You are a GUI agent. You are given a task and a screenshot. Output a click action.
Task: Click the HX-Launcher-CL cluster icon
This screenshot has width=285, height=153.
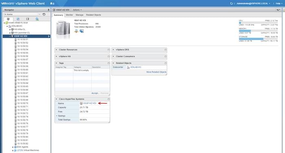click(x=12, y=33)
